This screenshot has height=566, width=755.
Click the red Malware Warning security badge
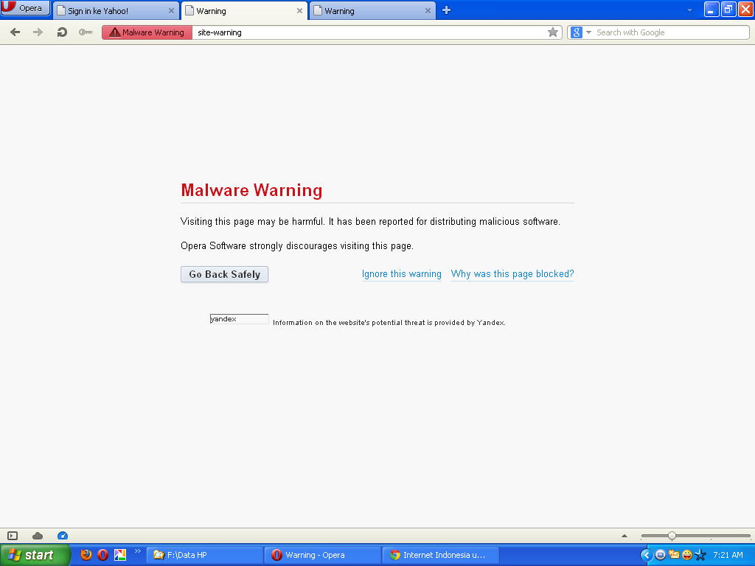(x=147, y=32)
